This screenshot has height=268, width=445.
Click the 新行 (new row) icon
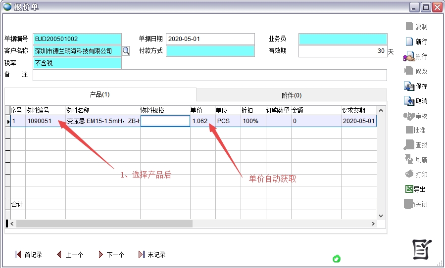coord(409,42)
